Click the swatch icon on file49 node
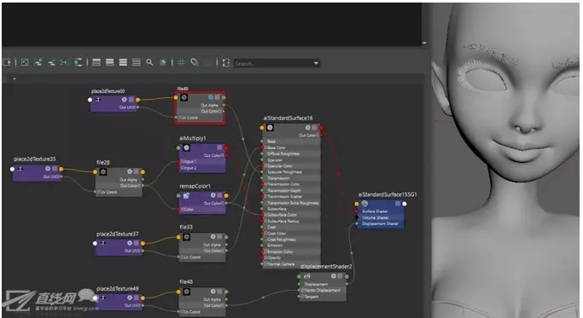Viewport: 583px width, 318px height. (184, 98)
